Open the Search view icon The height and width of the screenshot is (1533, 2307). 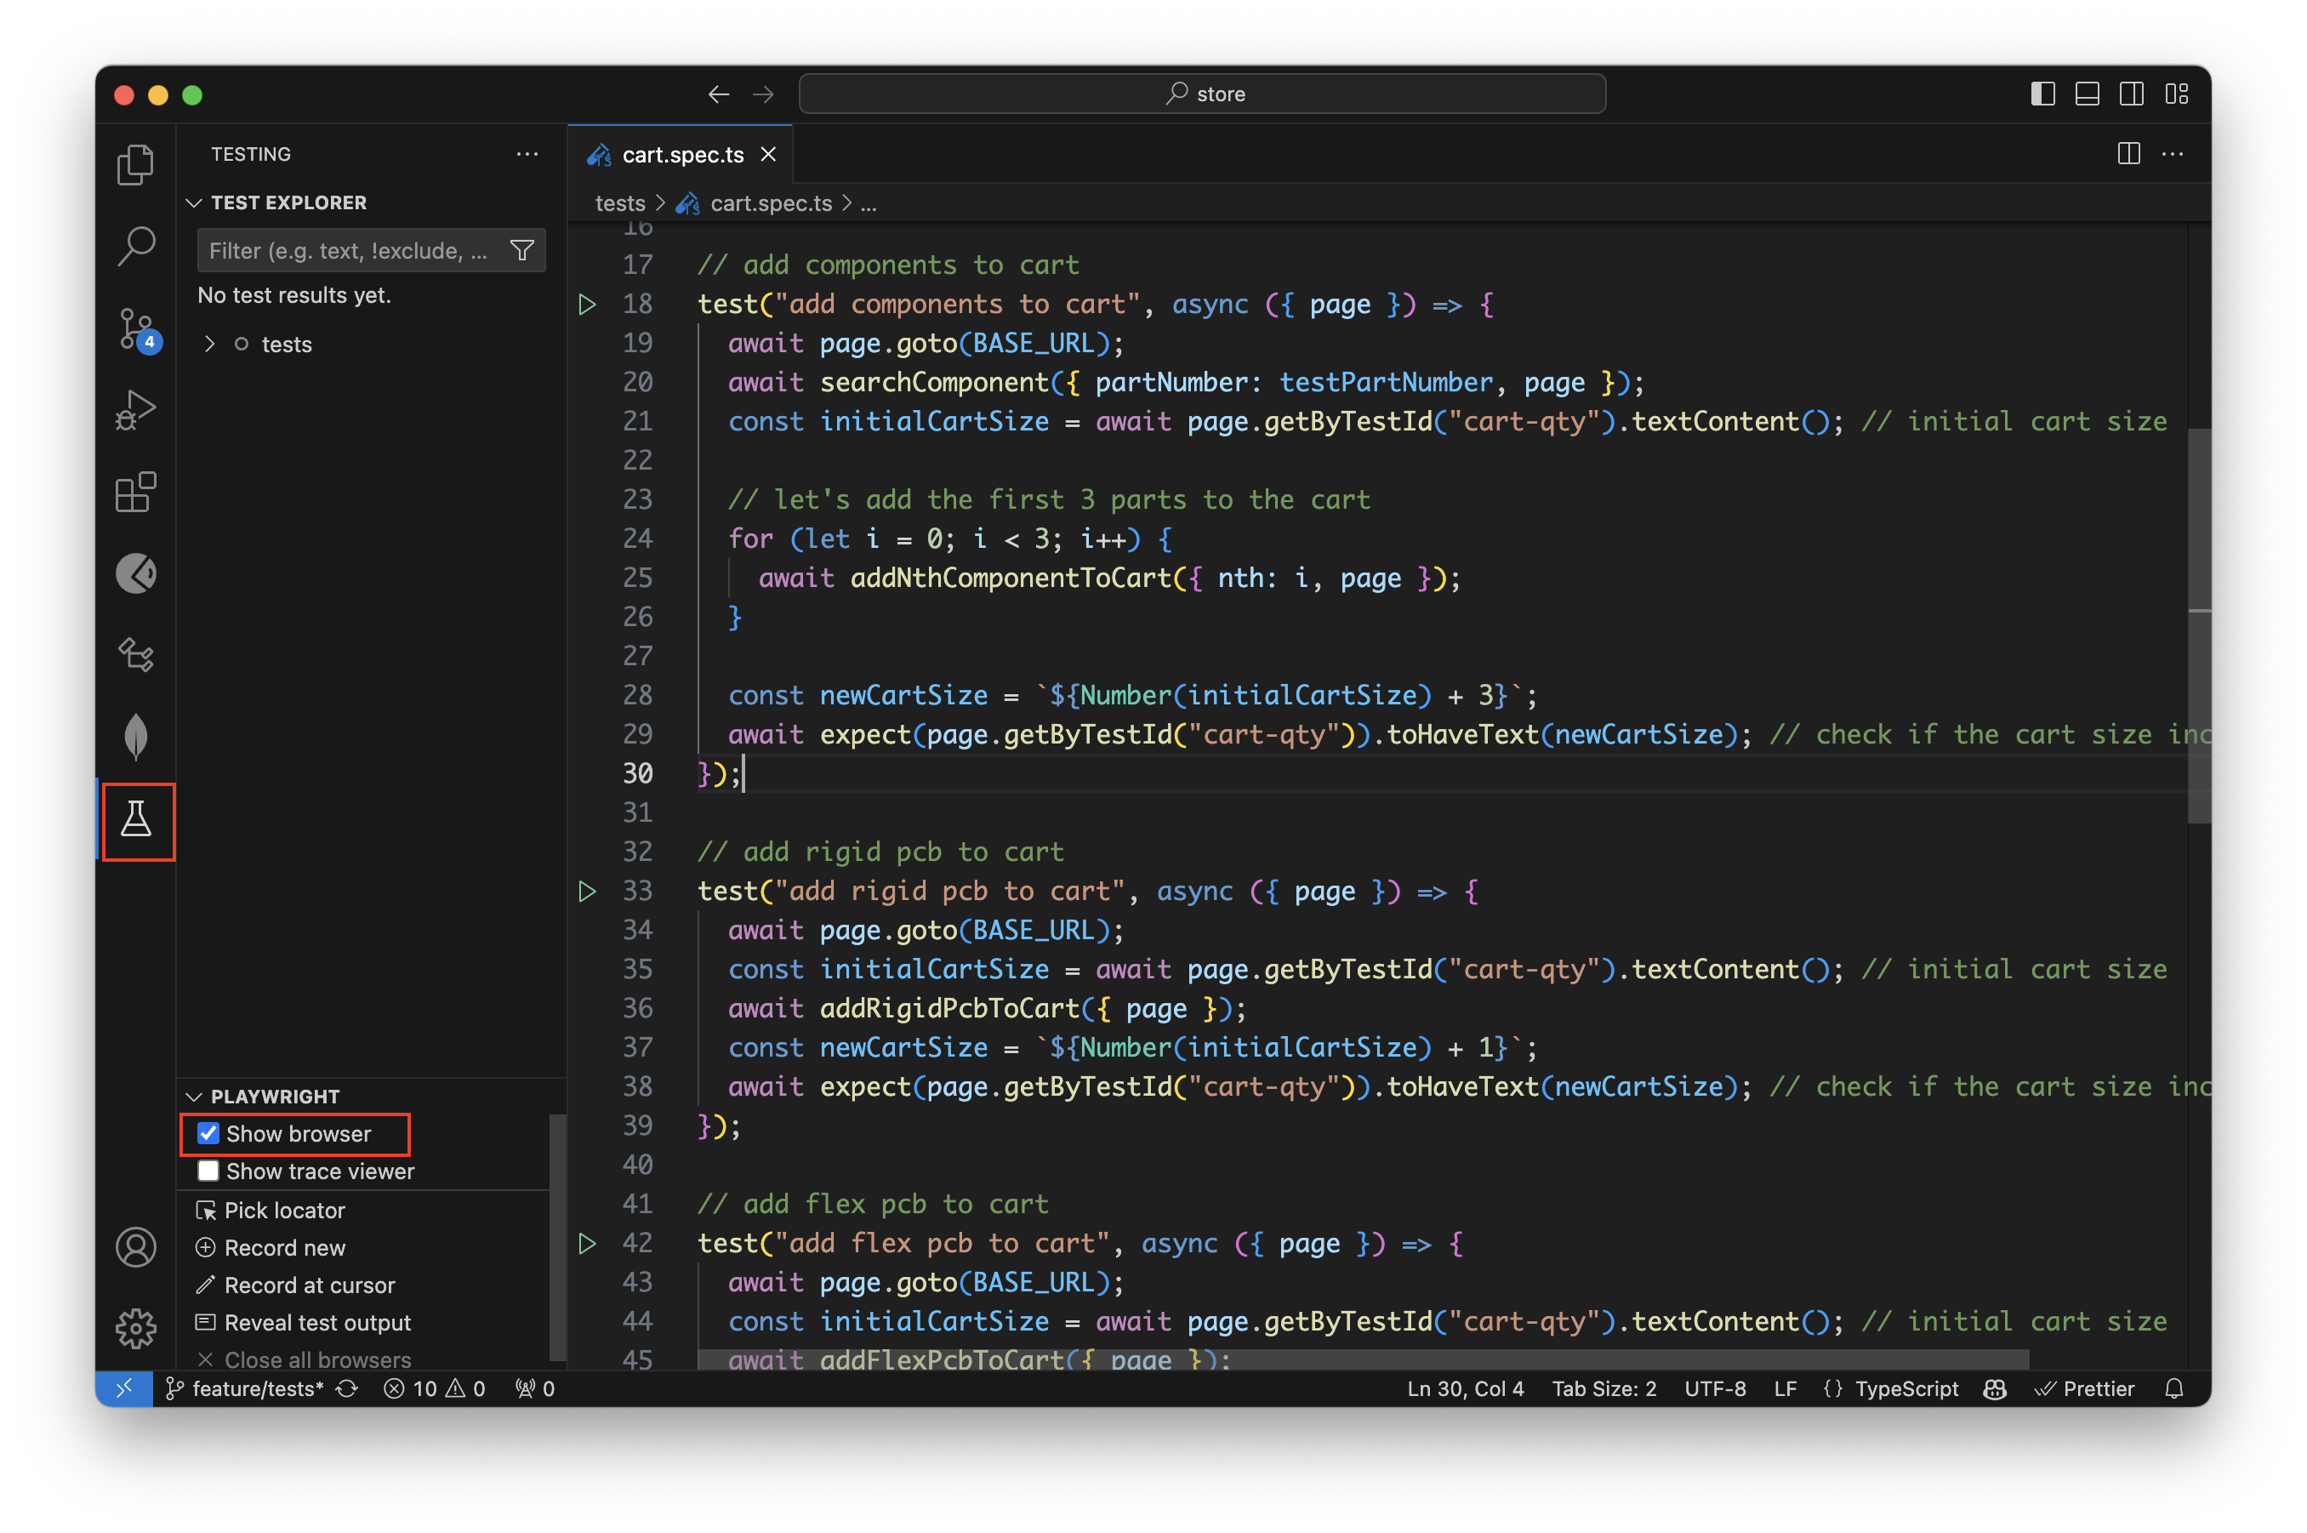tap(135, 245)
